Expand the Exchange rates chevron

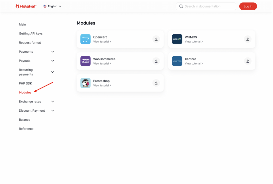(x=53, y=101)
